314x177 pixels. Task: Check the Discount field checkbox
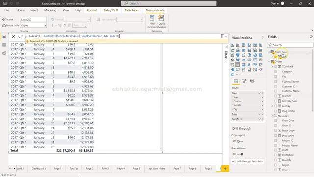pos(276,96)
